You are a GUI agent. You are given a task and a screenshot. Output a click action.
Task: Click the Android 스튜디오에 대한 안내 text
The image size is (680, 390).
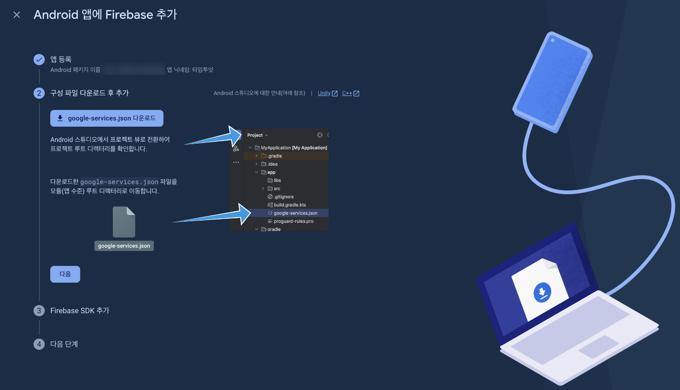click(x=259, y=93)
